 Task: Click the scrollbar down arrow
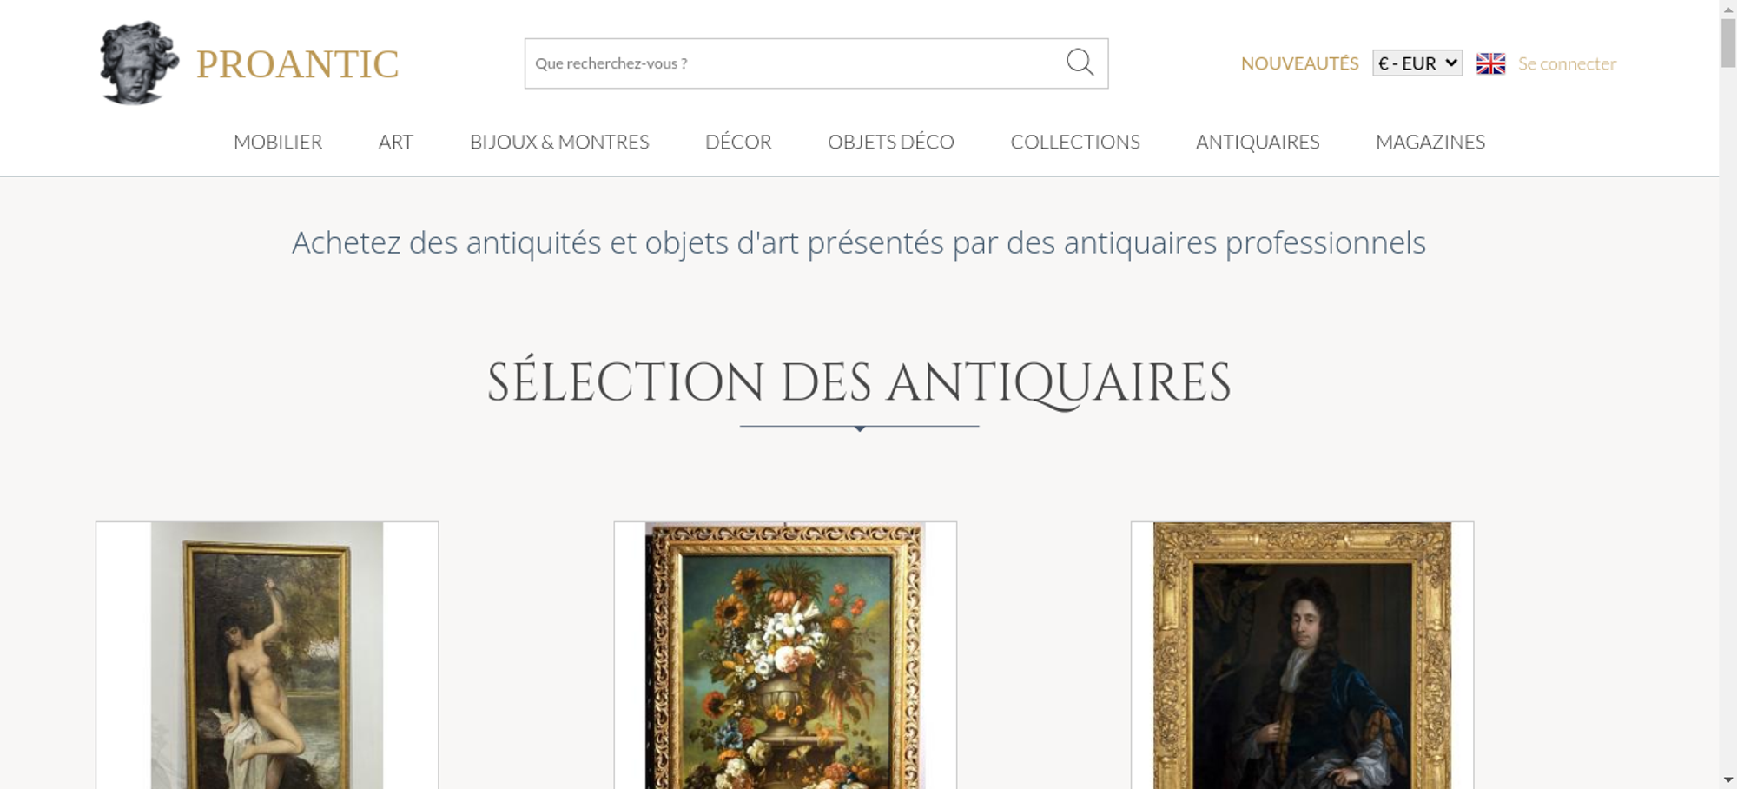(1727, 779)
